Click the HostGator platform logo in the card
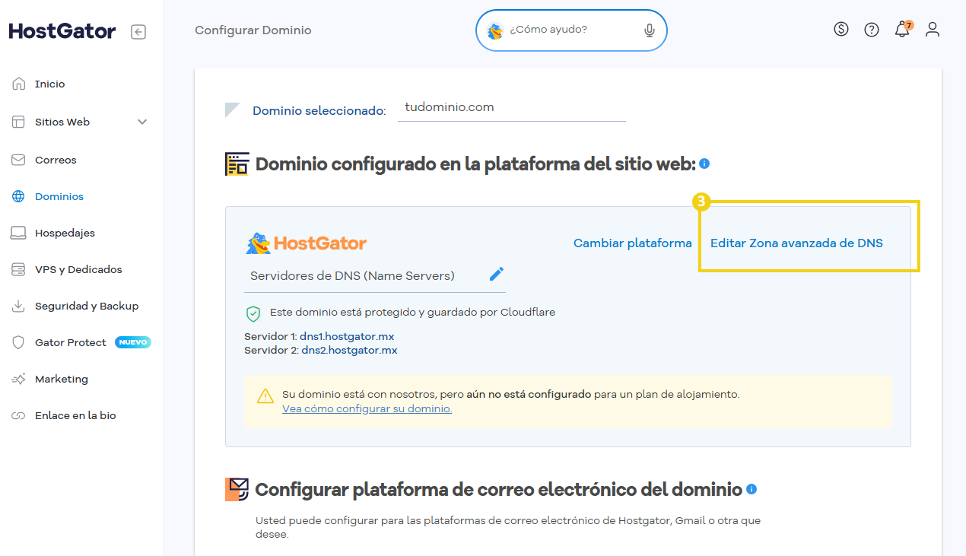 [306, 243]
